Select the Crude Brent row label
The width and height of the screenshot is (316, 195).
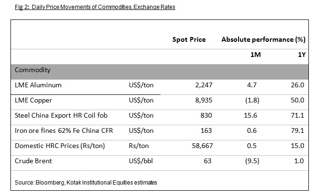click(x=33, y=161)
